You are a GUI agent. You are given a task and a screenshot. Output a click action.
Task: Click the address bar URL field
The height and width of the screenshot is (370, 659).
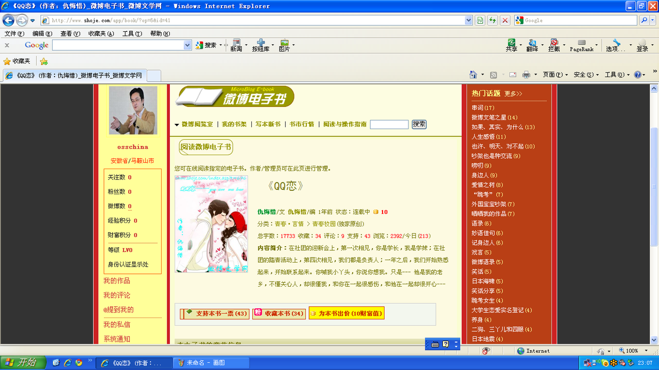click(252, 21)
